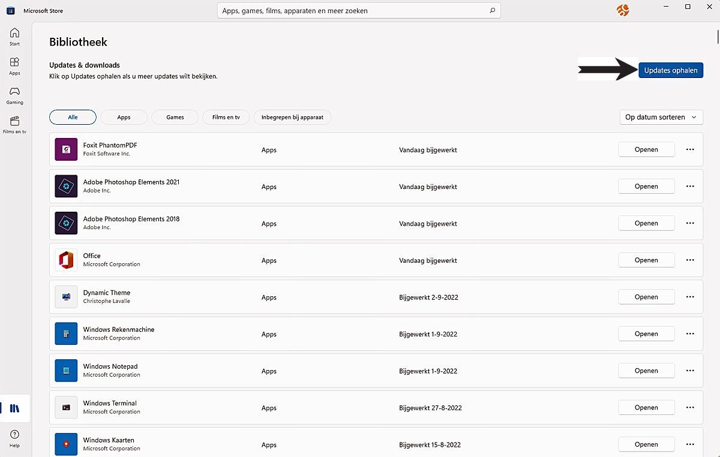Screen dimensions: 720x457
Task: Click the Windows Notepad icon
Action: click(x=66, y=371)
